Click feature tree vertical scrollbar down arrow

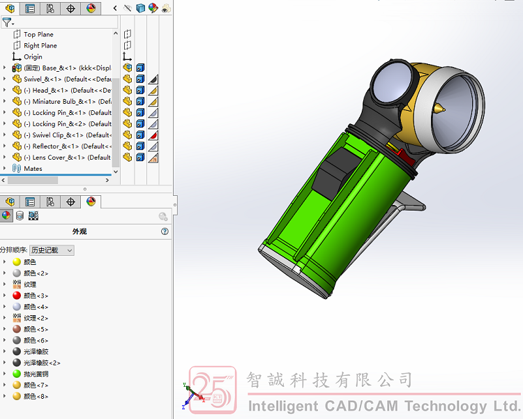116,172
